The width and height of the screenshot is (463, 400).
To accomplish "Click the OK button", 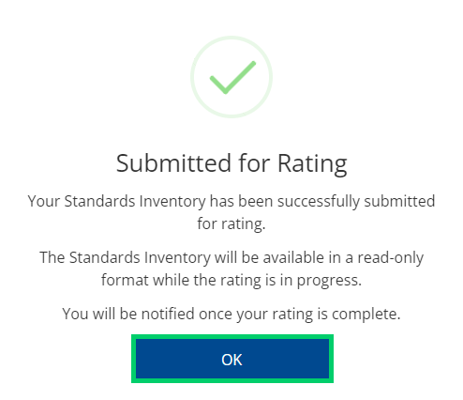I will (x=232, y=359).
